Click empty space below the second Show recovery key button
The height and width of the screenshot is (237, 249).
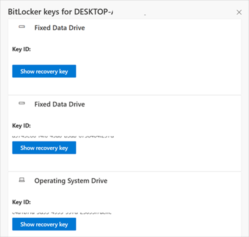click(x=124, y=162)
